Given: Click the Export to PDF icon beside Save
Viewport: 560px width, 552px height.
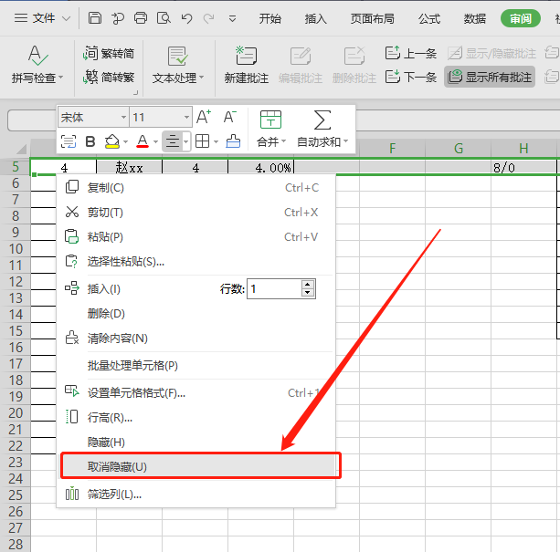Looking at the screenshot, I should pos(118,18).
